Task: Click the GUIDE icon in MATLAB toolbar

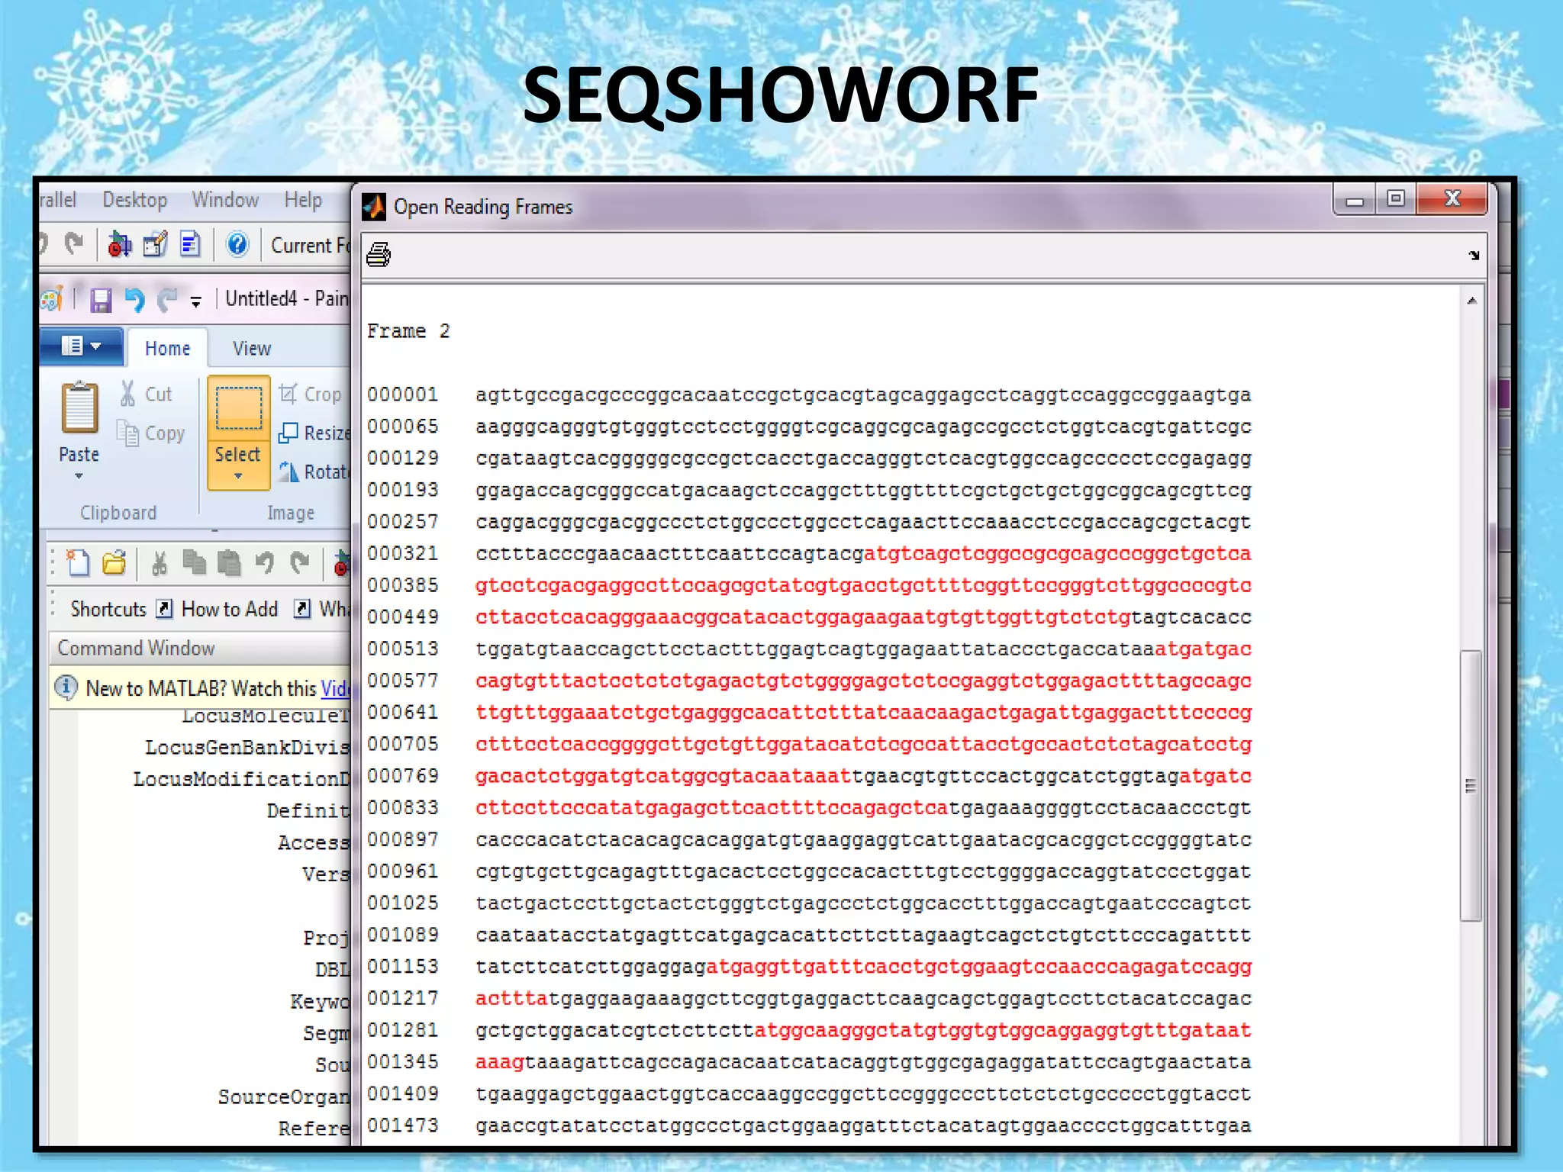Action: (156, 245)
